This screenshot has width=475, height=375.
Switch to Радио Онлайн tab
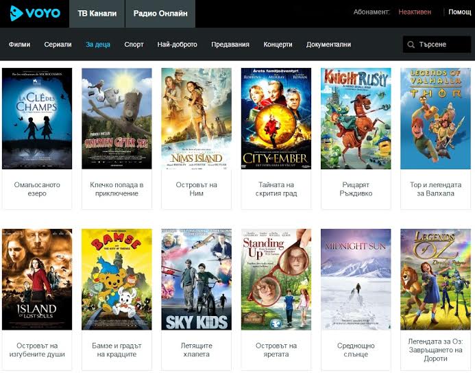160,13
